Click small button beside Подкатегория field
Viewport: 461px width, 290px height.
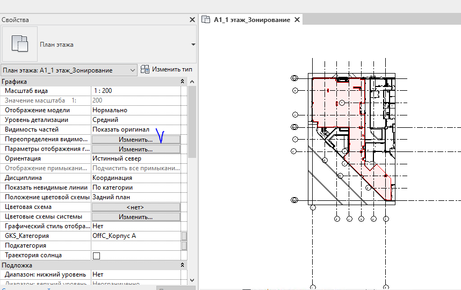click(x=184, y=245)
